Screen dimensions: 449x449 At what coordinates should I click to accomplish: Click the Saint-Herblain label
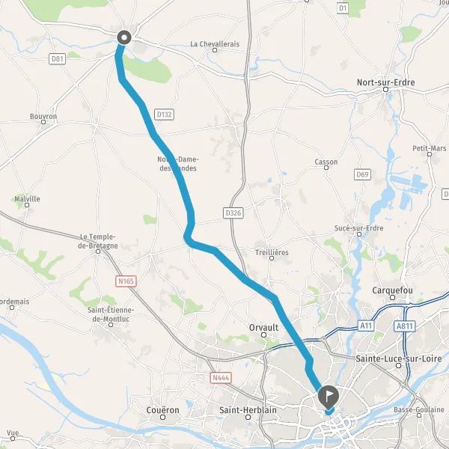pyautogui.click(x=248, y=410)
